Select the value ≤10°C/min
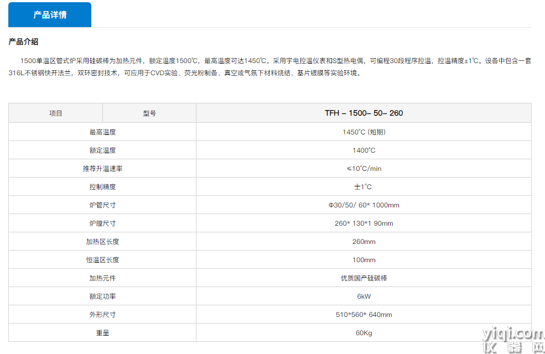The width and height of the screenshot is (545, 354). (x=364, y=169)
